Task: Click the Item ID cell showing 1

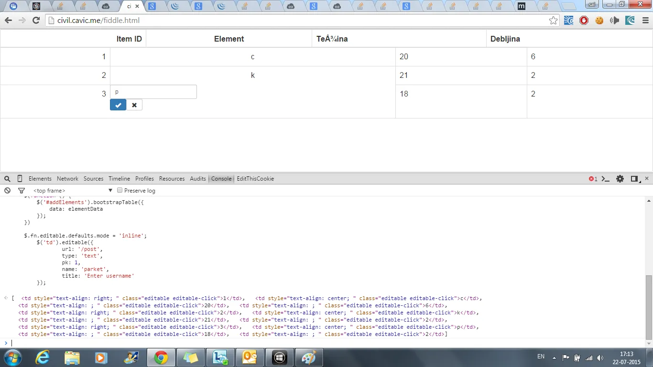Action: [55, 57]
